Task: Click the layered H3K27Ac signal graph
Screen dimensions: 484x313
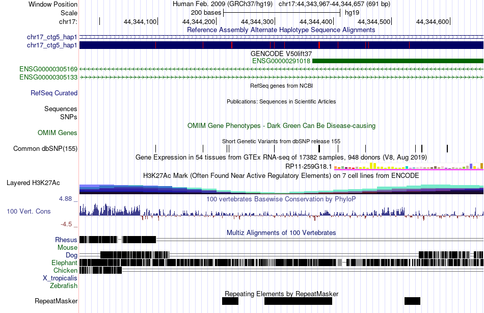Action: click(x=281, y=189)
